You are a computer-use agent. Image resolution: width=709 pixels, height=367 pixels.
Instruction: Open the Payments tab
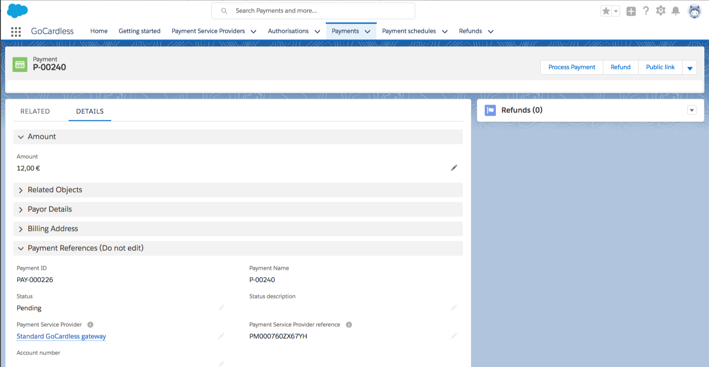tap(345, 31)
